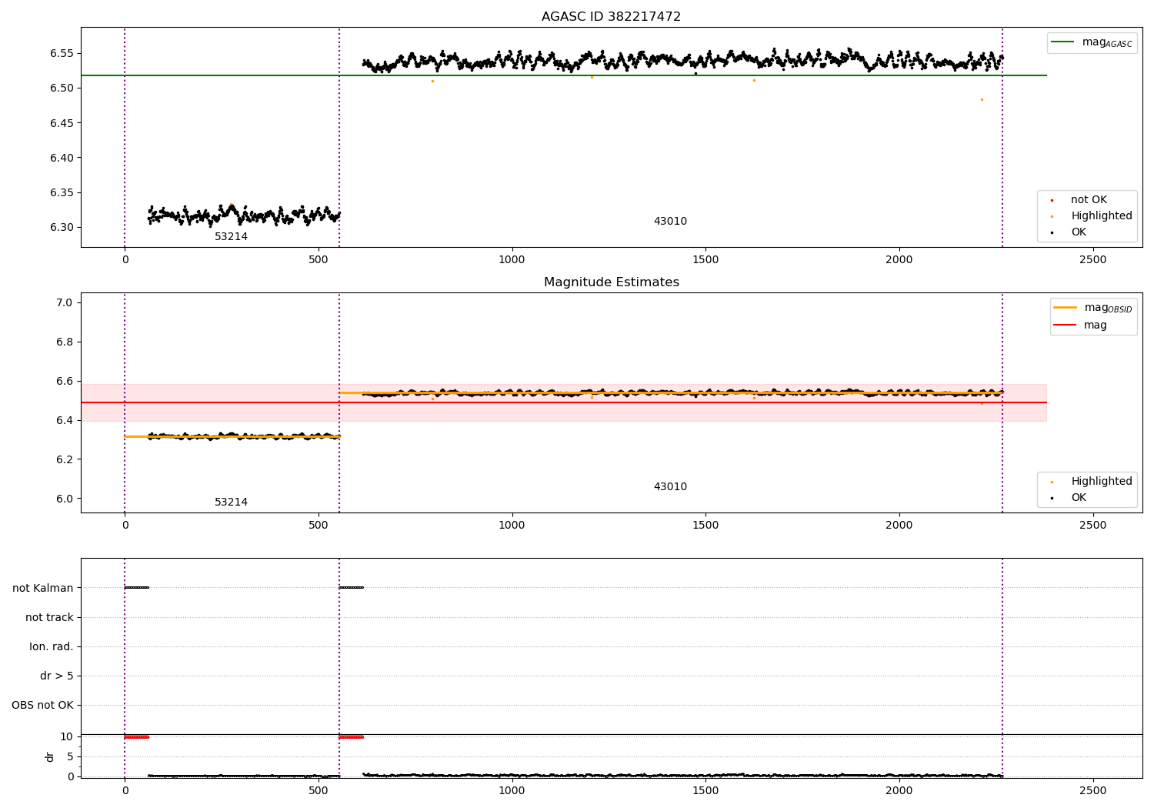Screen dimensions: 1154x808
Task: Click obsid label 53214 in top plot
Action: coord(231,236)
